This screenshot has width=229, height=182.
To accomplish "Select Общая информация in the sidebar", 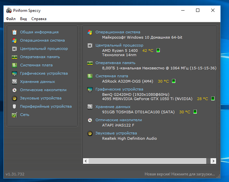I will (x=39, y=32).
